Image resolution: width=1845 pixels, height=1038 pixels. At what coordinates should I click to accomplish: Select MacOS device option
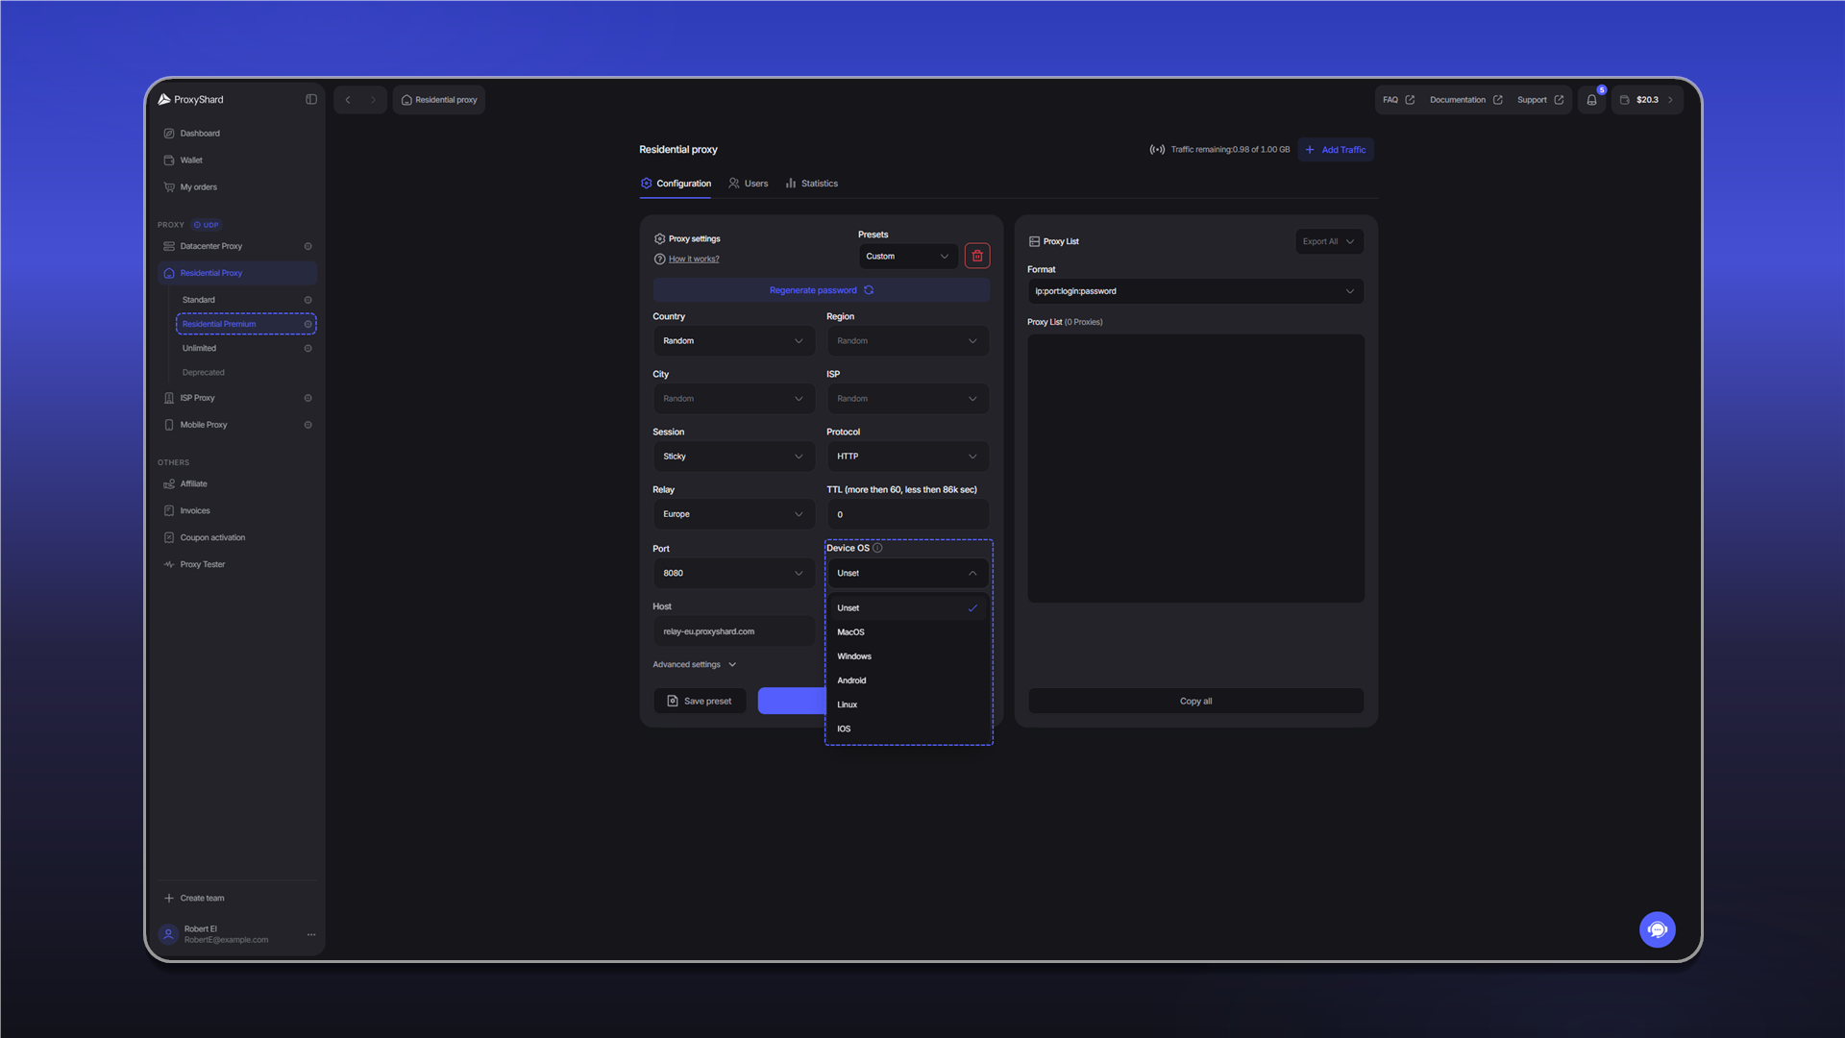[x=907, y=632]
